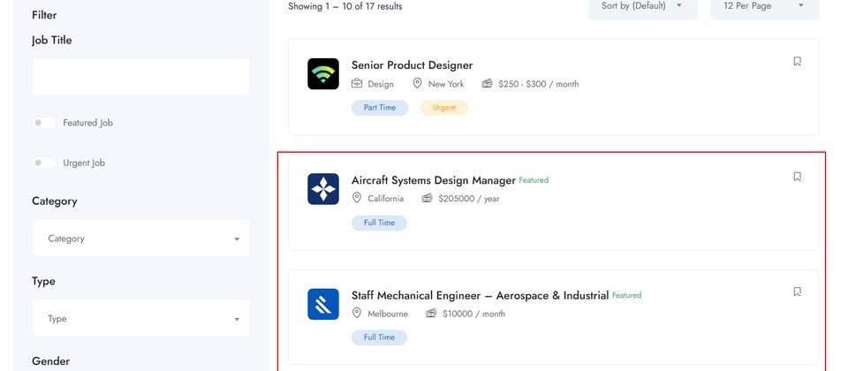This screenshot has width=848, height=371.
Task: Click the California location pin icon
Action: [x=356, y=198]
